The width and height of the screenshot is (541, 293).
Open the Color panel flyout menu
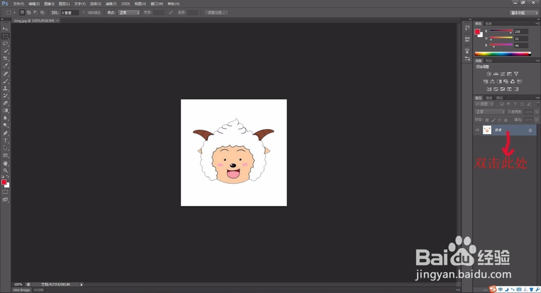(538, 23)
